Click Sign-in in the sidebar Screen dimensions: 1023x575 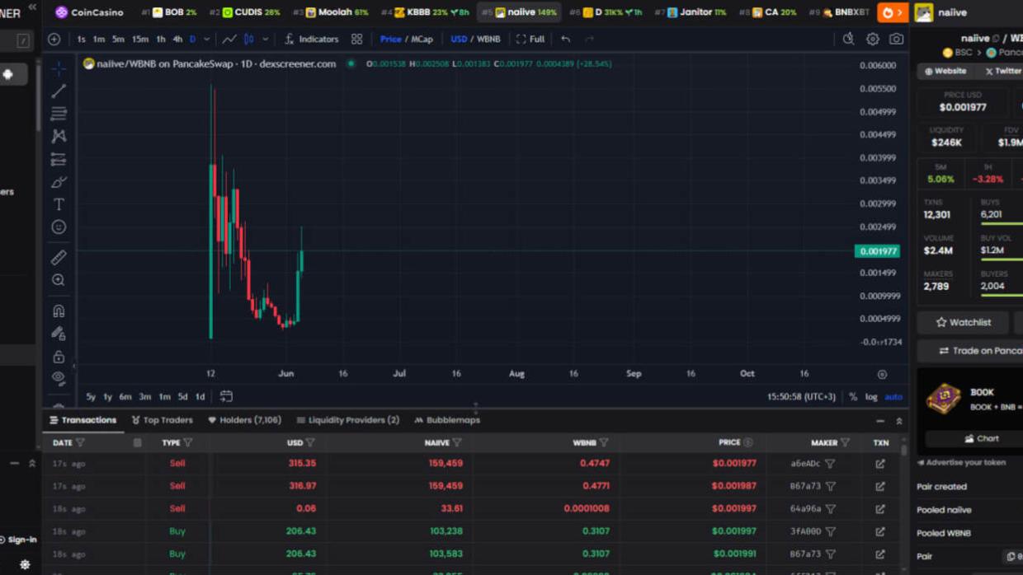click(x=18, y=540)
